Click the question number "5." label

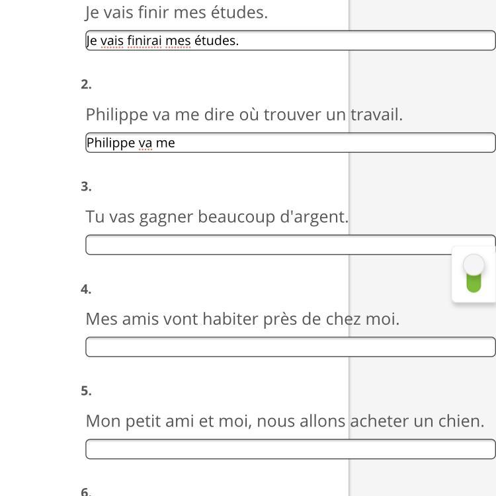coord(86,391)
